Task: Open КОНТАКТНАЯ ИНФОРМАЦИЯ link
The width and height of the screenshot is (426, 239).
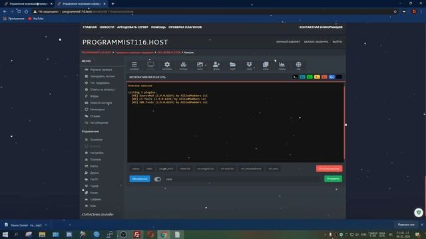Action: coord(321,27)
